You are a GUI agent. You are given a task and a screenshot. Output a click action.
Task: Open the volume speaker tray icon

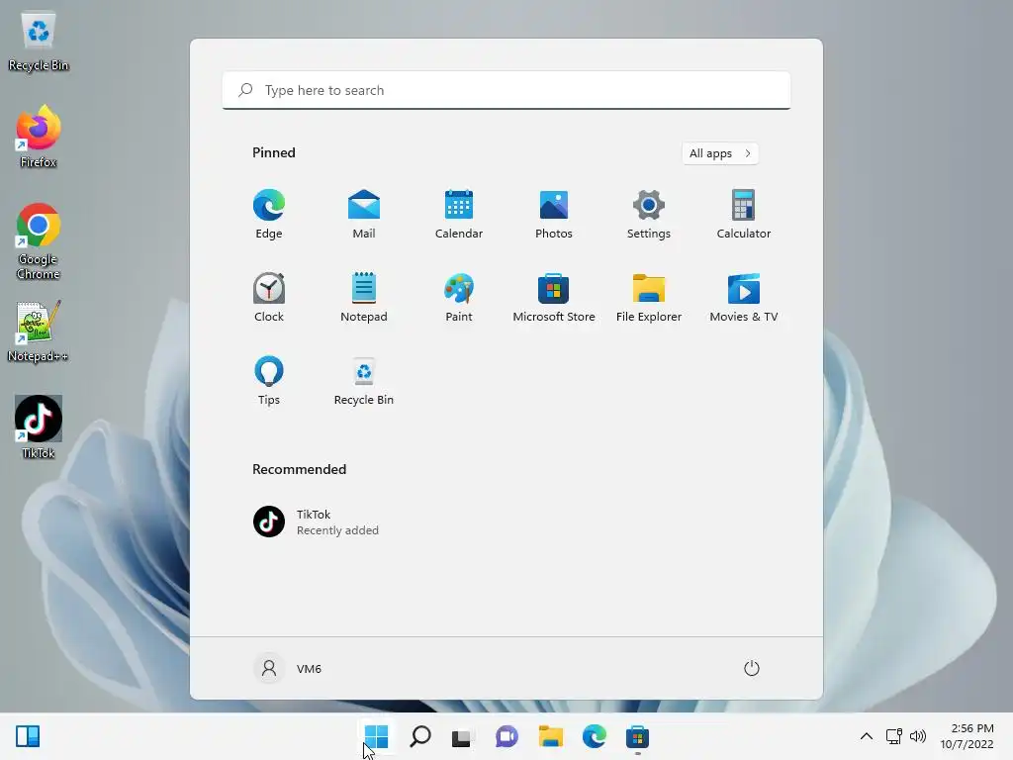(917, 736)
